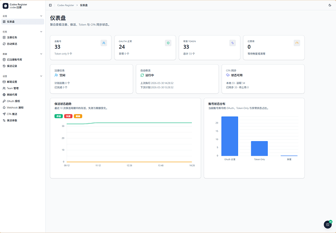Screen dimensions: 336x233
Task: Click the 账号状态分布 chart title
Action: pyautogui.click(x=217, y=104)
